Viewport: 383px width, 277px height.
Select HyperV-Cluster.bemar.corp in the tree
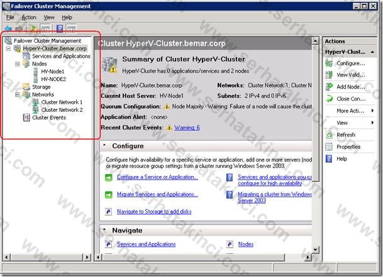[55, 48]
